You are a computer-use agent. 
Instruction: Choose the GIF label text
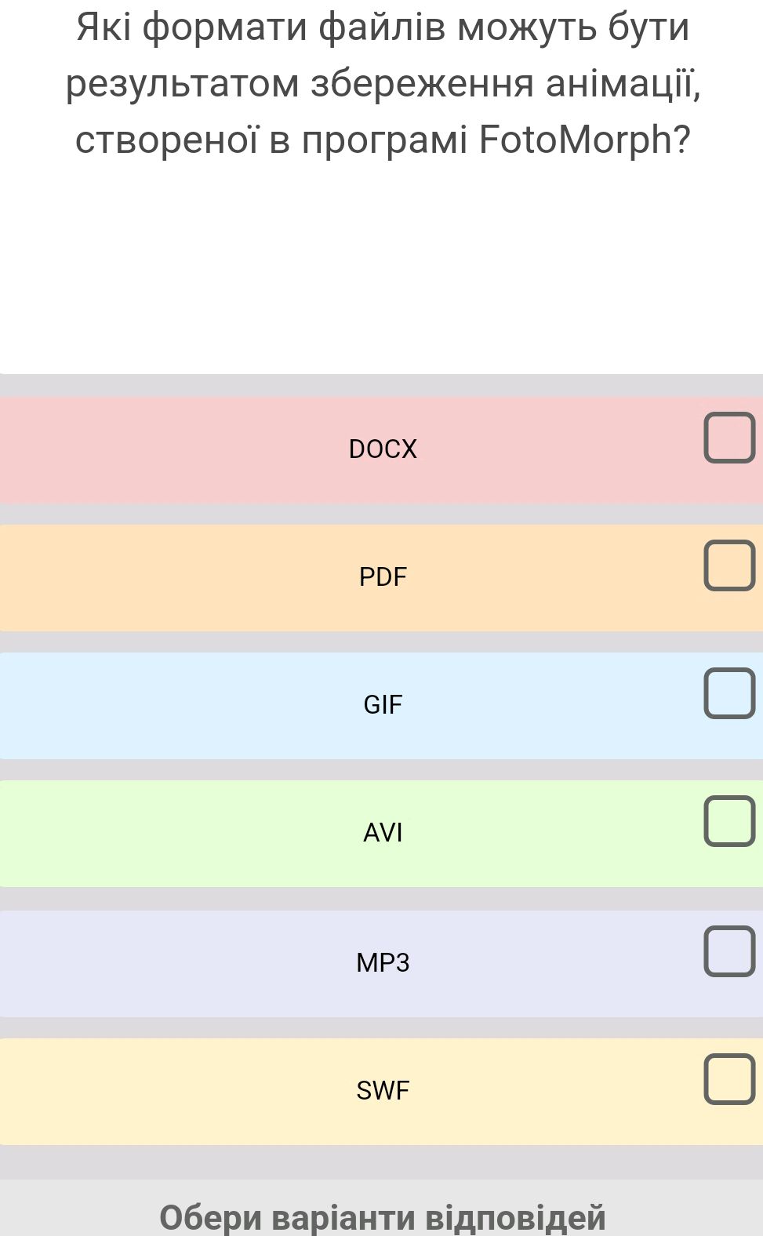(x=383, y=705)
